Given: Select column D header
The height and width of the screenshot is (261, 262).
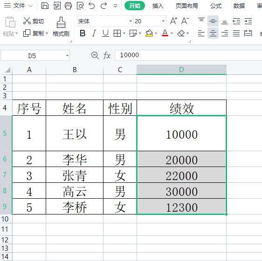Looking at the screenshot, I should (181, 70).
